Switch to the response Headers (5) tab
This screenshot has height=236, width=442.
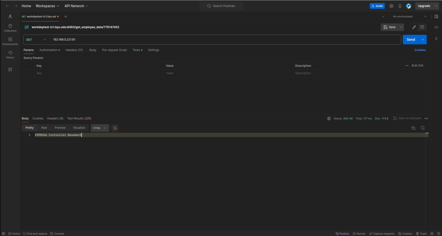coord(55,119)
